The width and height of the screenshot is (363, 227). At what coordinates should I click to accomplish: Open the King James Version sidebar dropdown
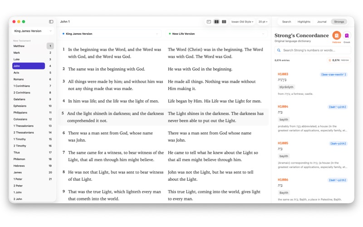33,31
